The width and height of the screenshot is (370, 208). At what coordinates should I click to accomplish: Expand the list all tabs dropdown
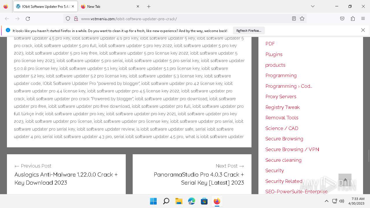(312, 6)
